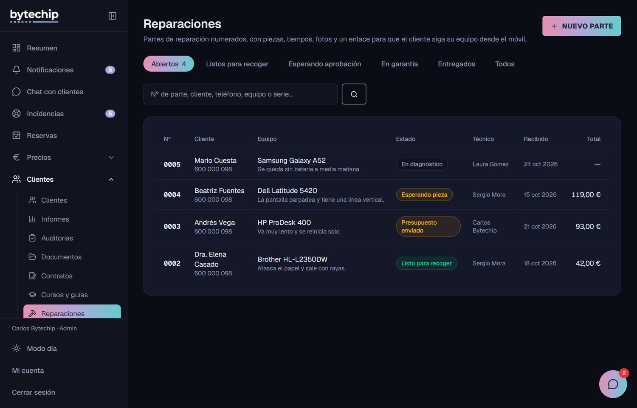The image size is (637, 408).
Task: Click the Contratos document icon
Action: pos(32,276)
